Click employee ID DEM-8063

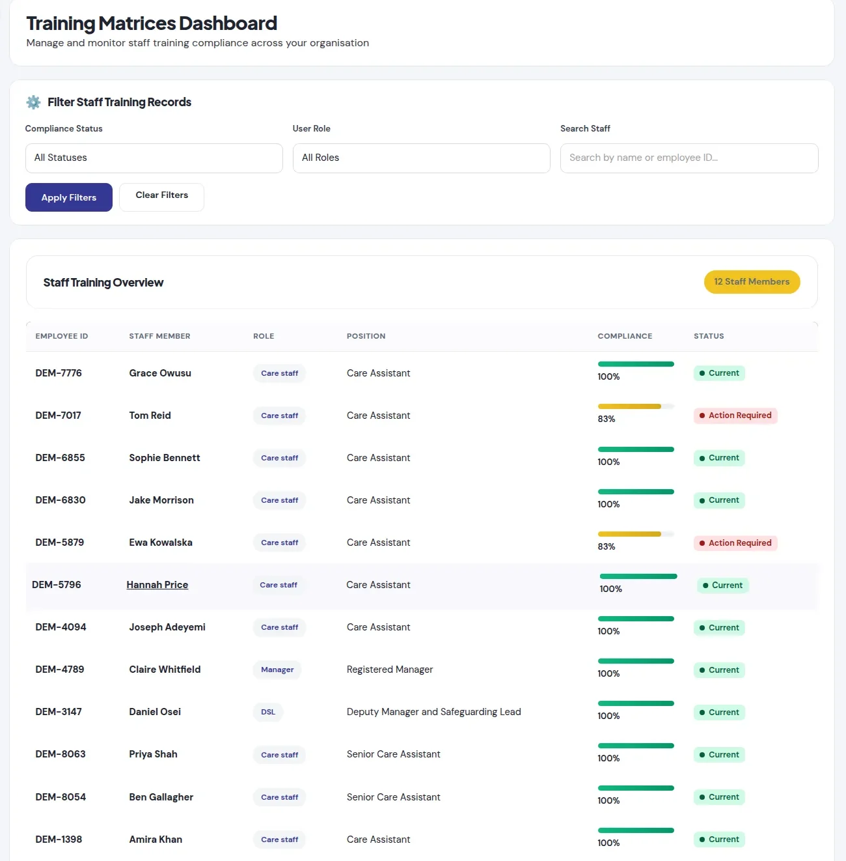[x=61, y=754]
